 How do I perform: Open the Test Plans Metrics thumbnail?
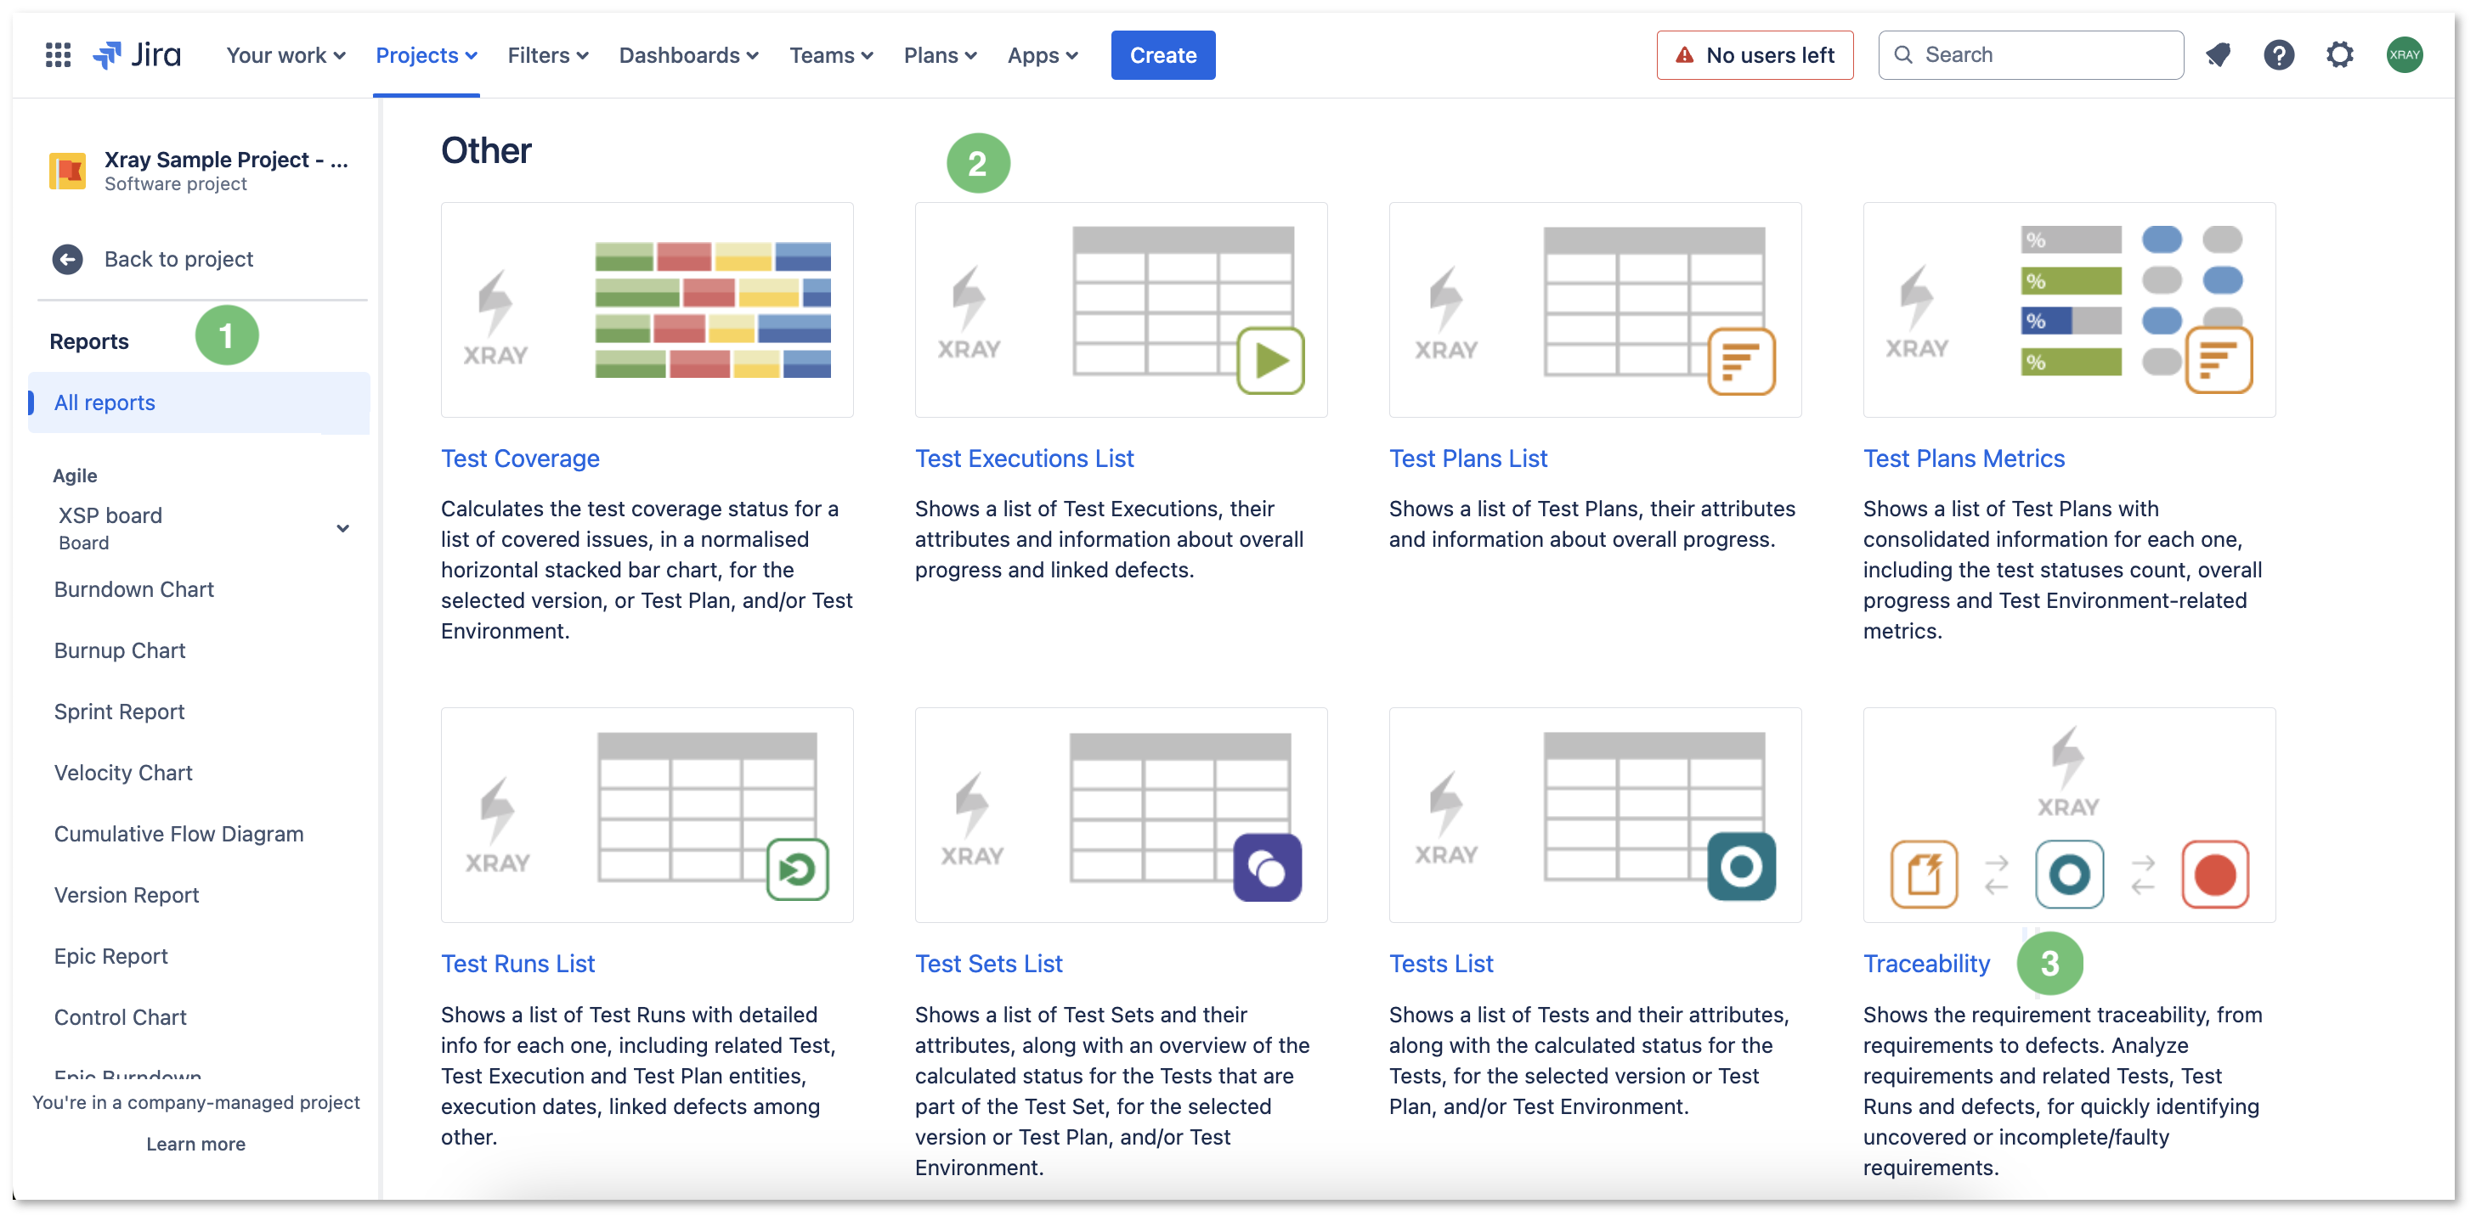[x=2069, y=310]
